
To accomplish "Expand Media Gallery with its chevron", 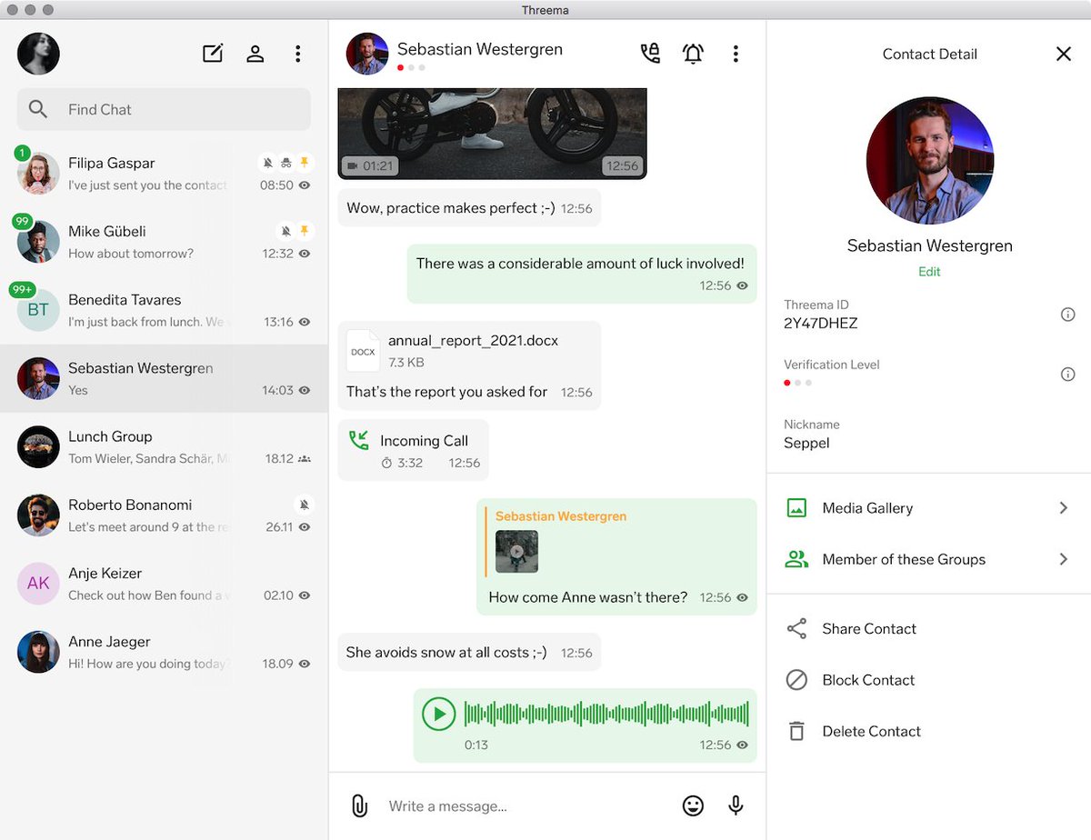I will coord(1064,508).
